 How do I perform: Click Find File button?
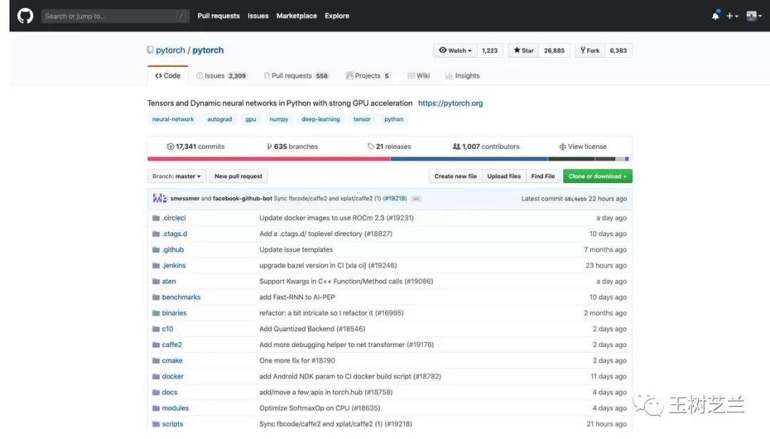[543, 176]
